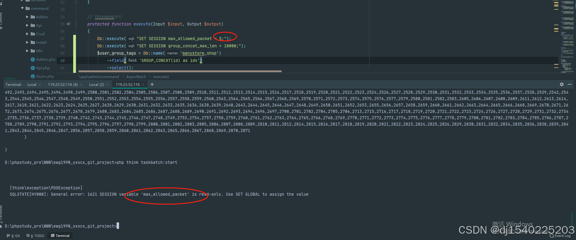Open the Commit side tool window
The height and width of the screenshot is (240, 576).
click(1, 20)
